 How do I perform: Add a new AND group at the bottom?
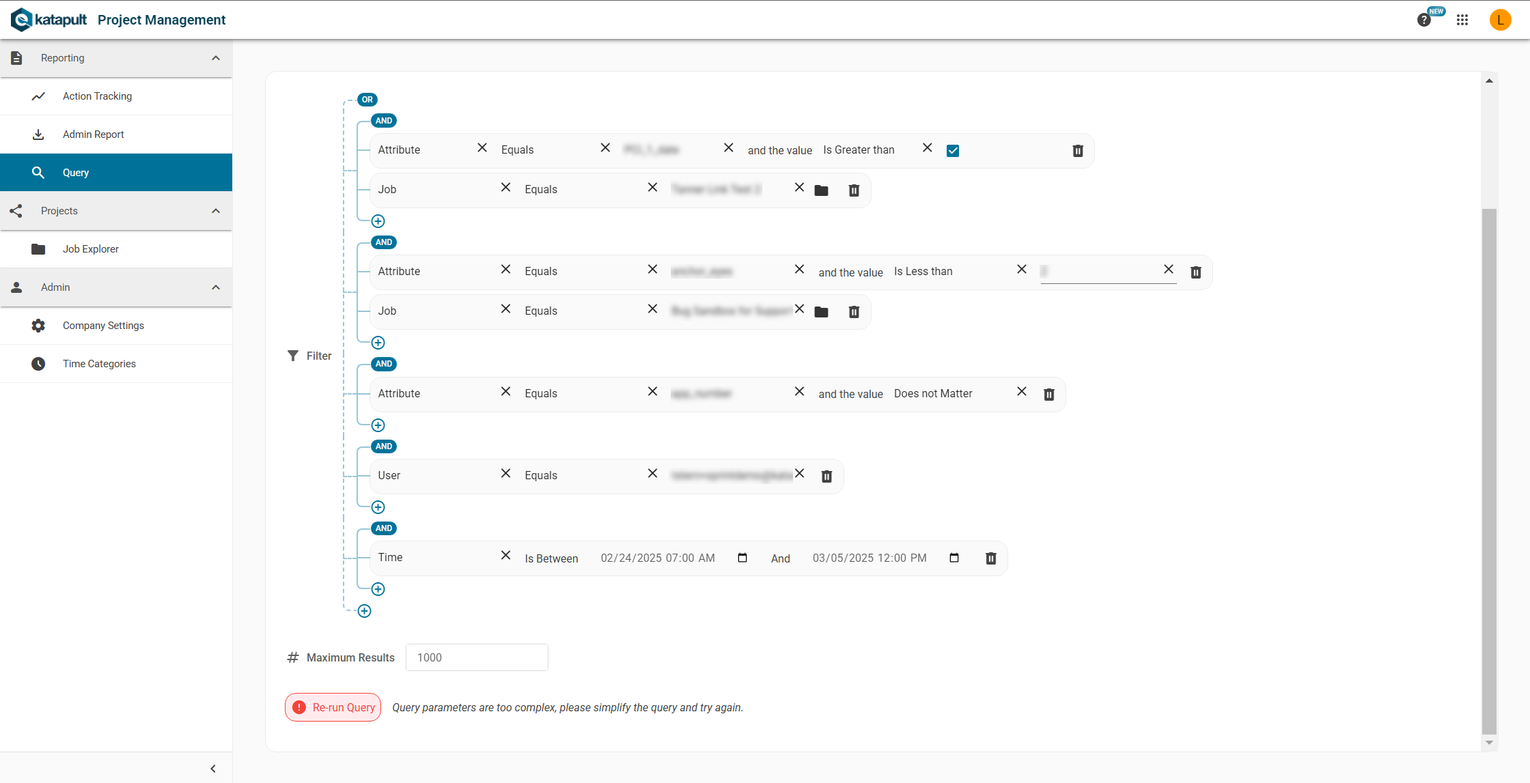[x=364, y=611]
